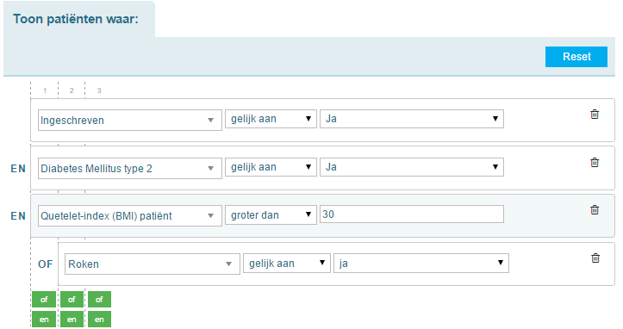623x329 pixels.
Task: Delete the Ingeschreven filter row
Action: pos(595,115)
